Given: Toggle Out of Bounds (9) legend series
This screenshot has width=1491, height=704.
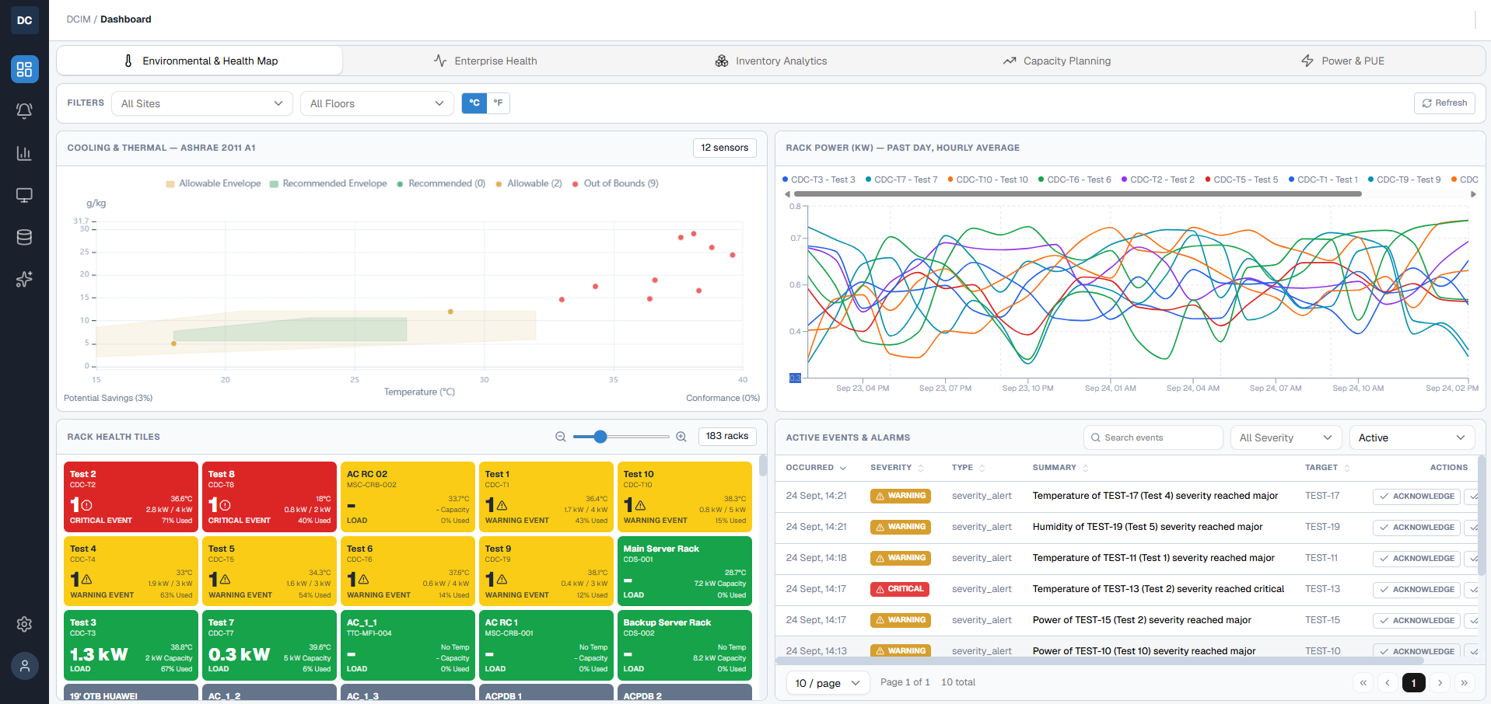Looking at the screenshot, I should pos(615,183).
